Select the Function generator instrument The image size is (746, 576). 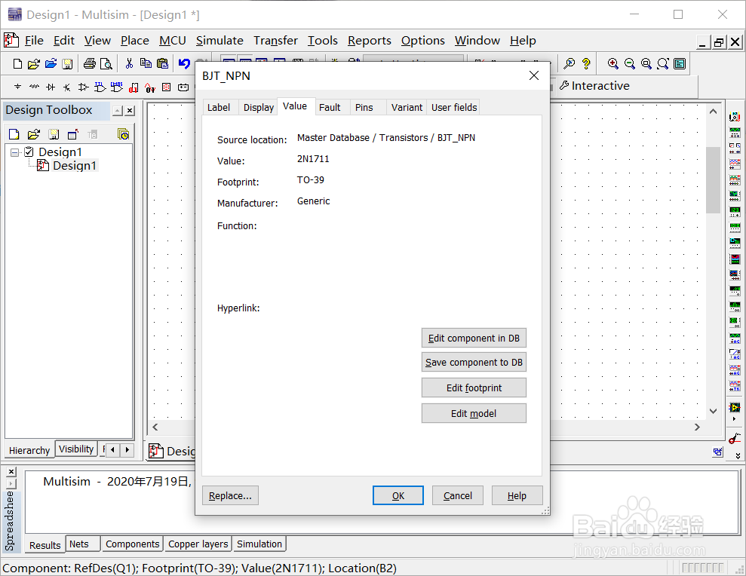point(735,133)
